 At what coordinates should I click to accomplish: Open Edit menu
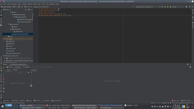(x=5, y=4)
